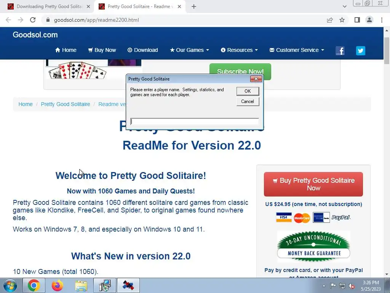390x293 pixels.
Task: Open Download in the navigation bar
Action: click(x=143, y=50)
